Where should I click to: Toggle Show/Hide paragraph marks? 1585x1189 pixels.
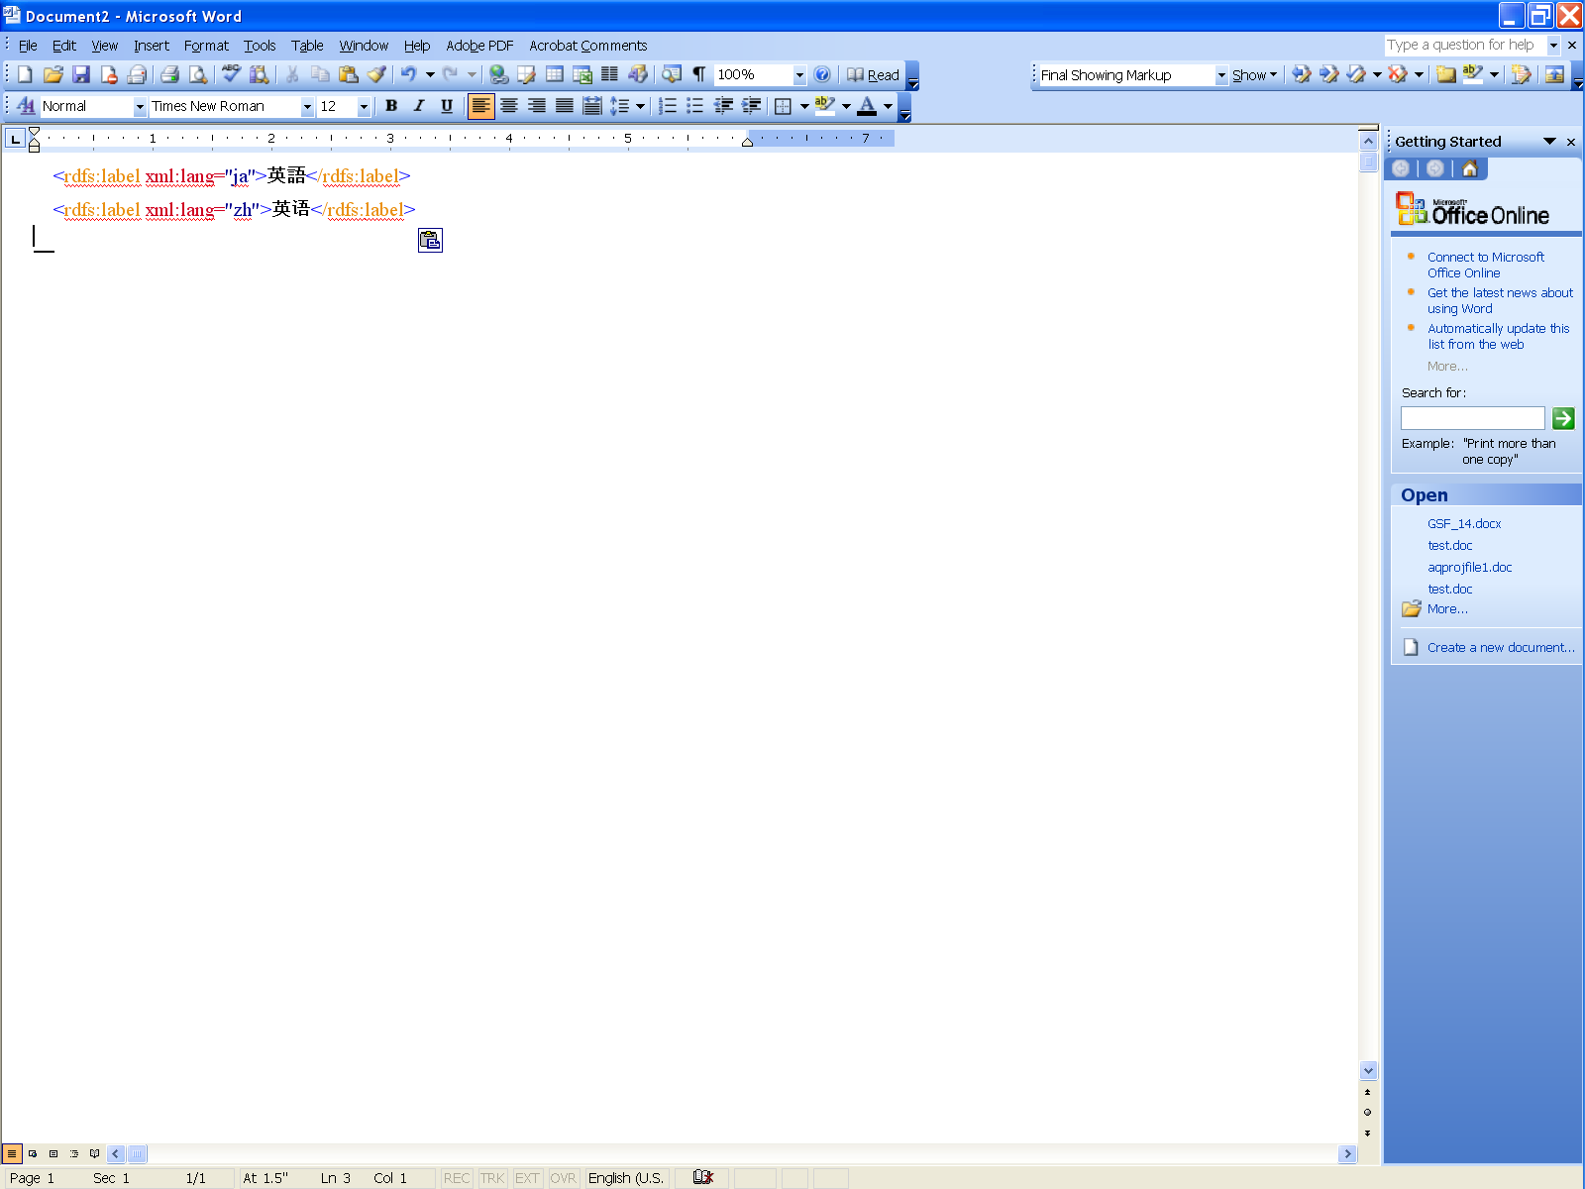[x=698, y=74]
